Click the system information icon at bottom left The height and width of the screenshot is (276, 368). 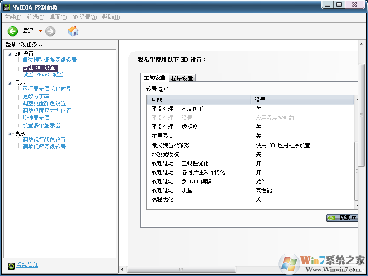tap(10, 266)
